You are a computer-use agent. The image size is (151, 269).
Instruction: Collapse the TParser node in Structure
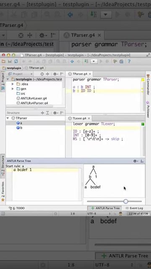pos(8,118)
